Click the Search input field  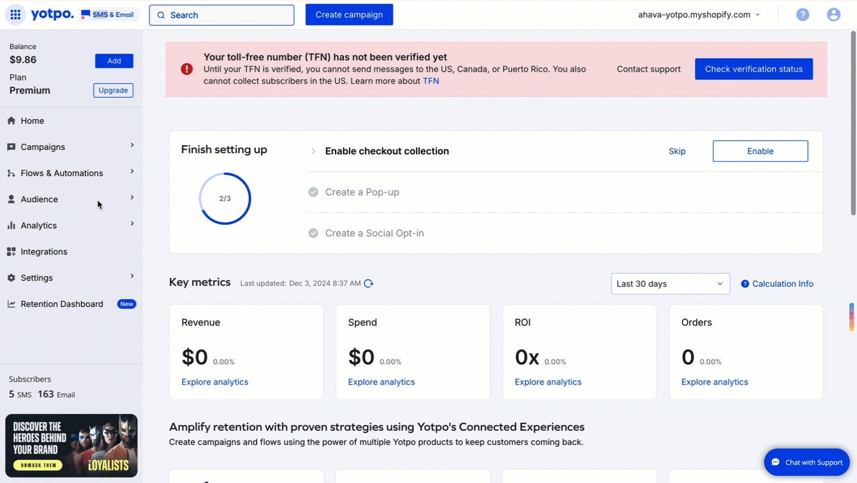pyautogui.click(x=221, y=15)
